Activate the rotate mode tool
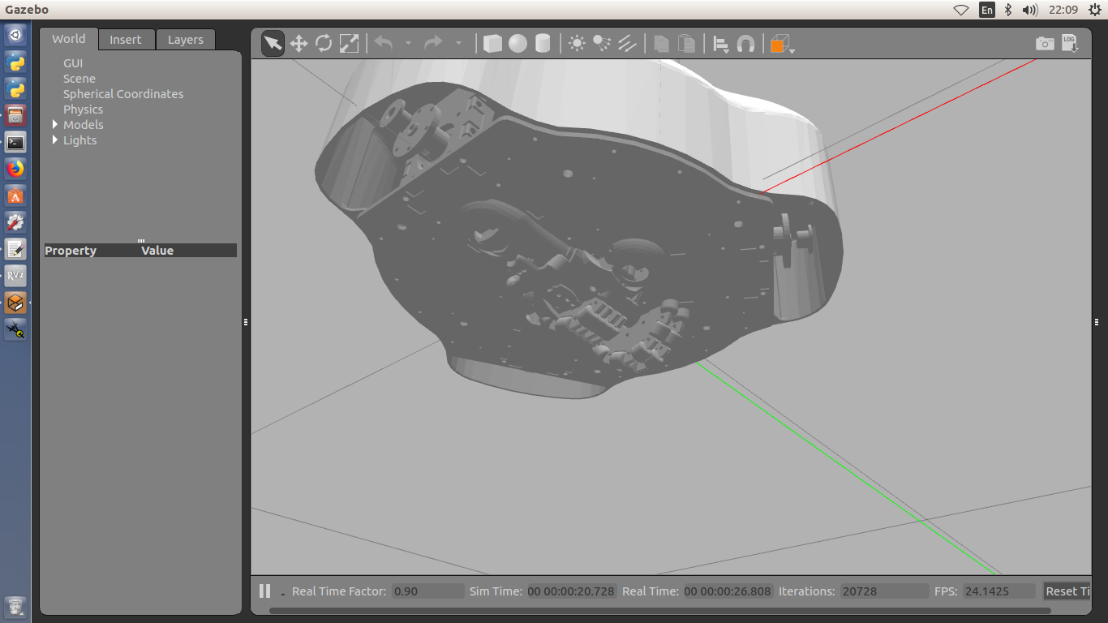The image size is (1108, 623). click(324, 43)
